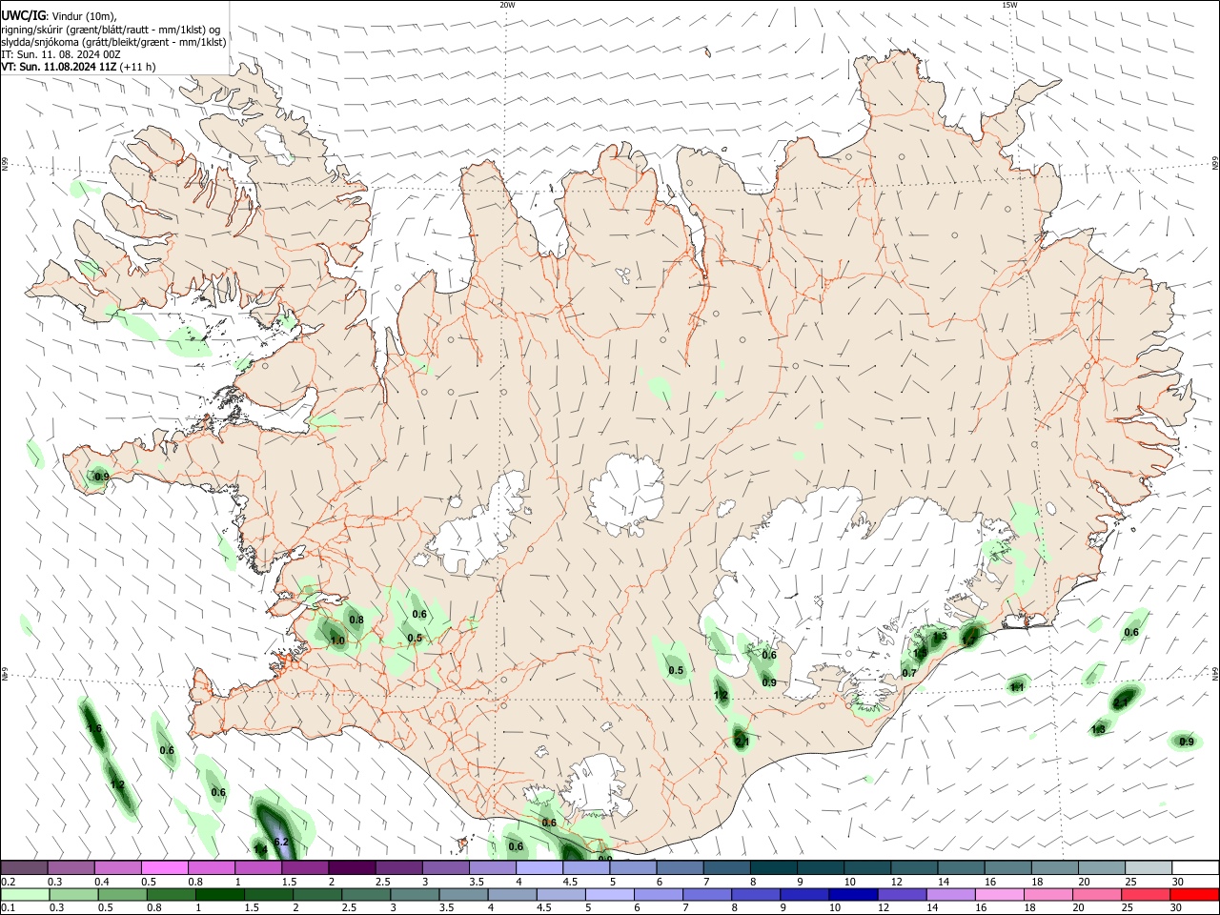Select the light grey 25 swatch in upper legend bar
The image size is (1220, 915).
click(x=1148, y=867)
